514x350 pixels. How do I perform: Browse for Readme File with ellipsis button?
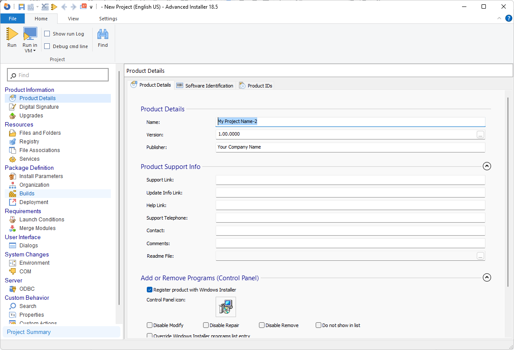[480, 256]
